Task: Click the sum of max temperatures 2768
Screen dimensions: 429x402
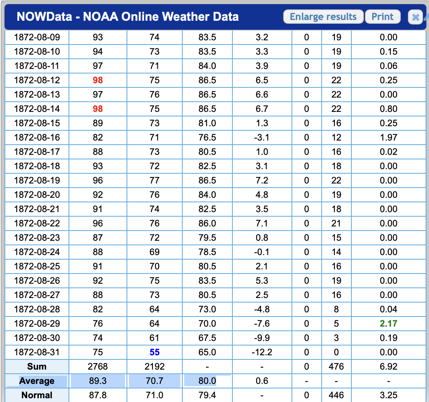Action: click(x=98, y=367)
